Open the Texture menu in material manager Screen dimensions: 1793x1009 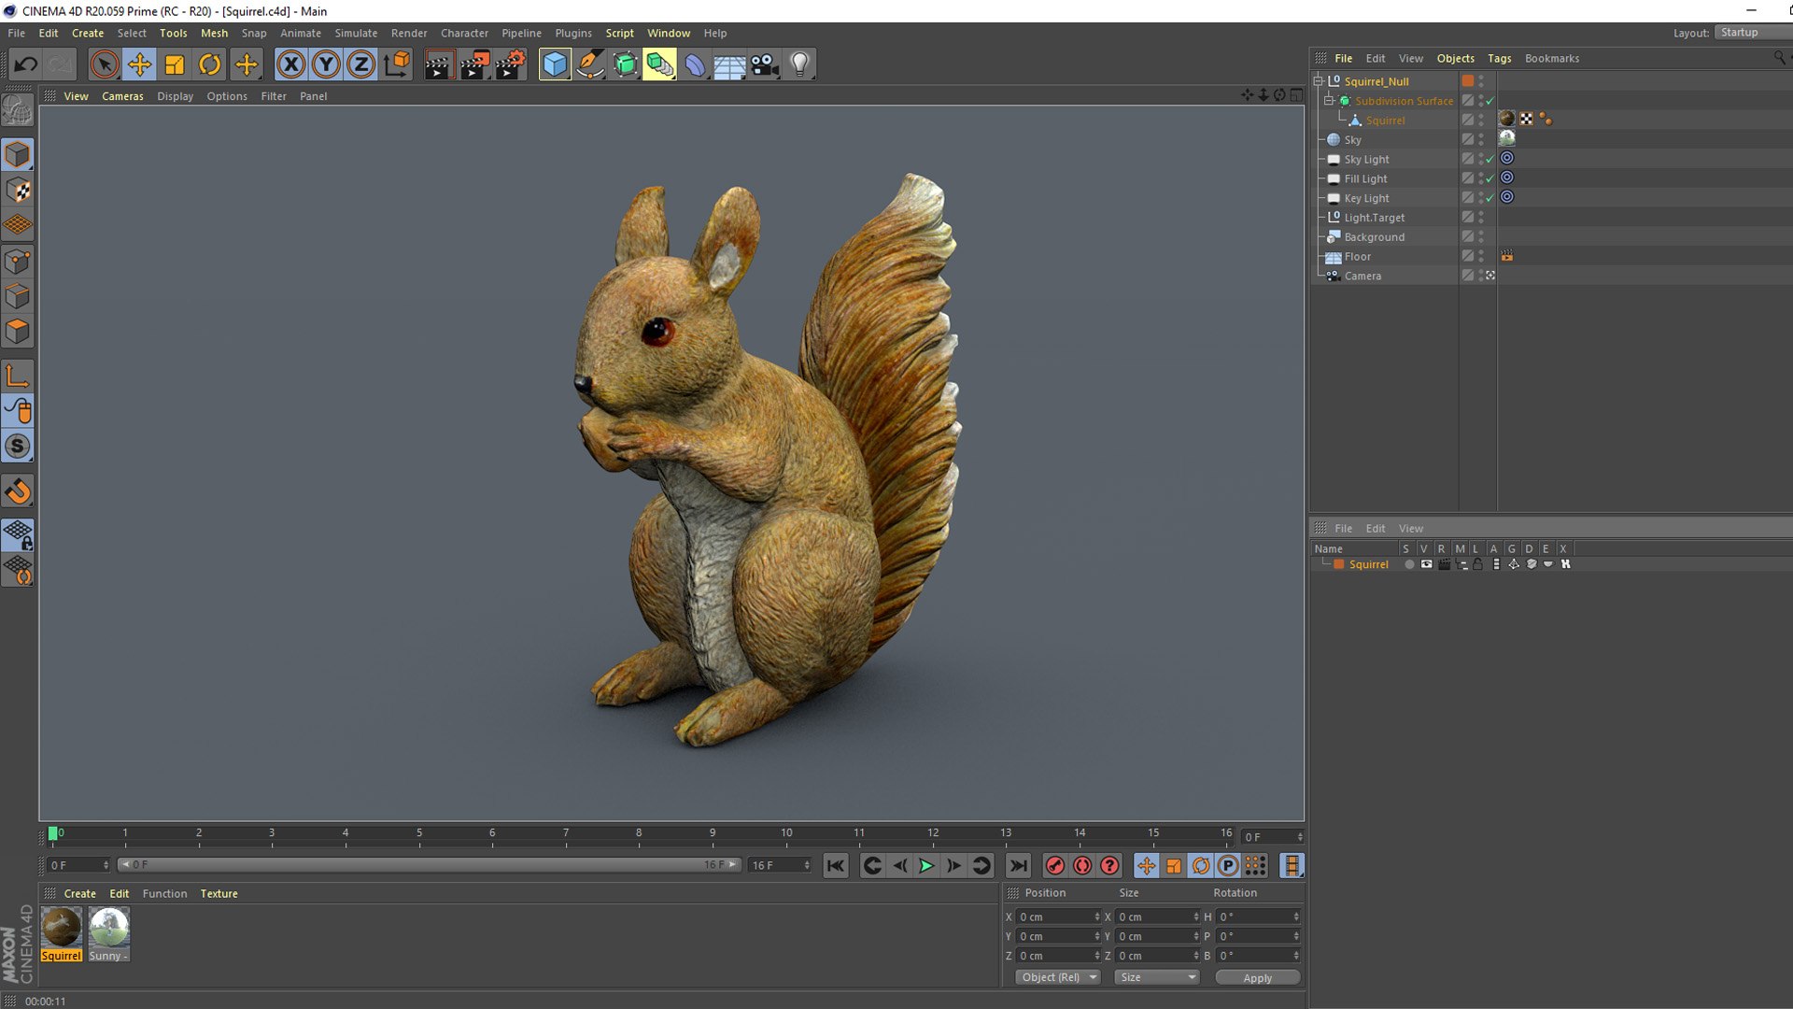(x=219, y=894)
